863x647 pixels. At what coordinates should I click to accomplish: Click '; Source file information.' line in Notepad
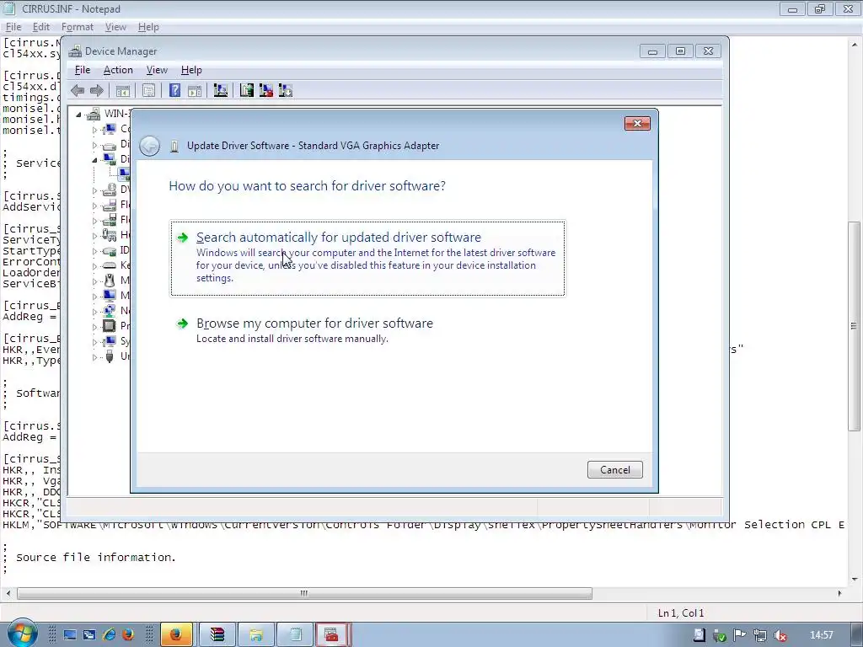(x=89, y=558)
